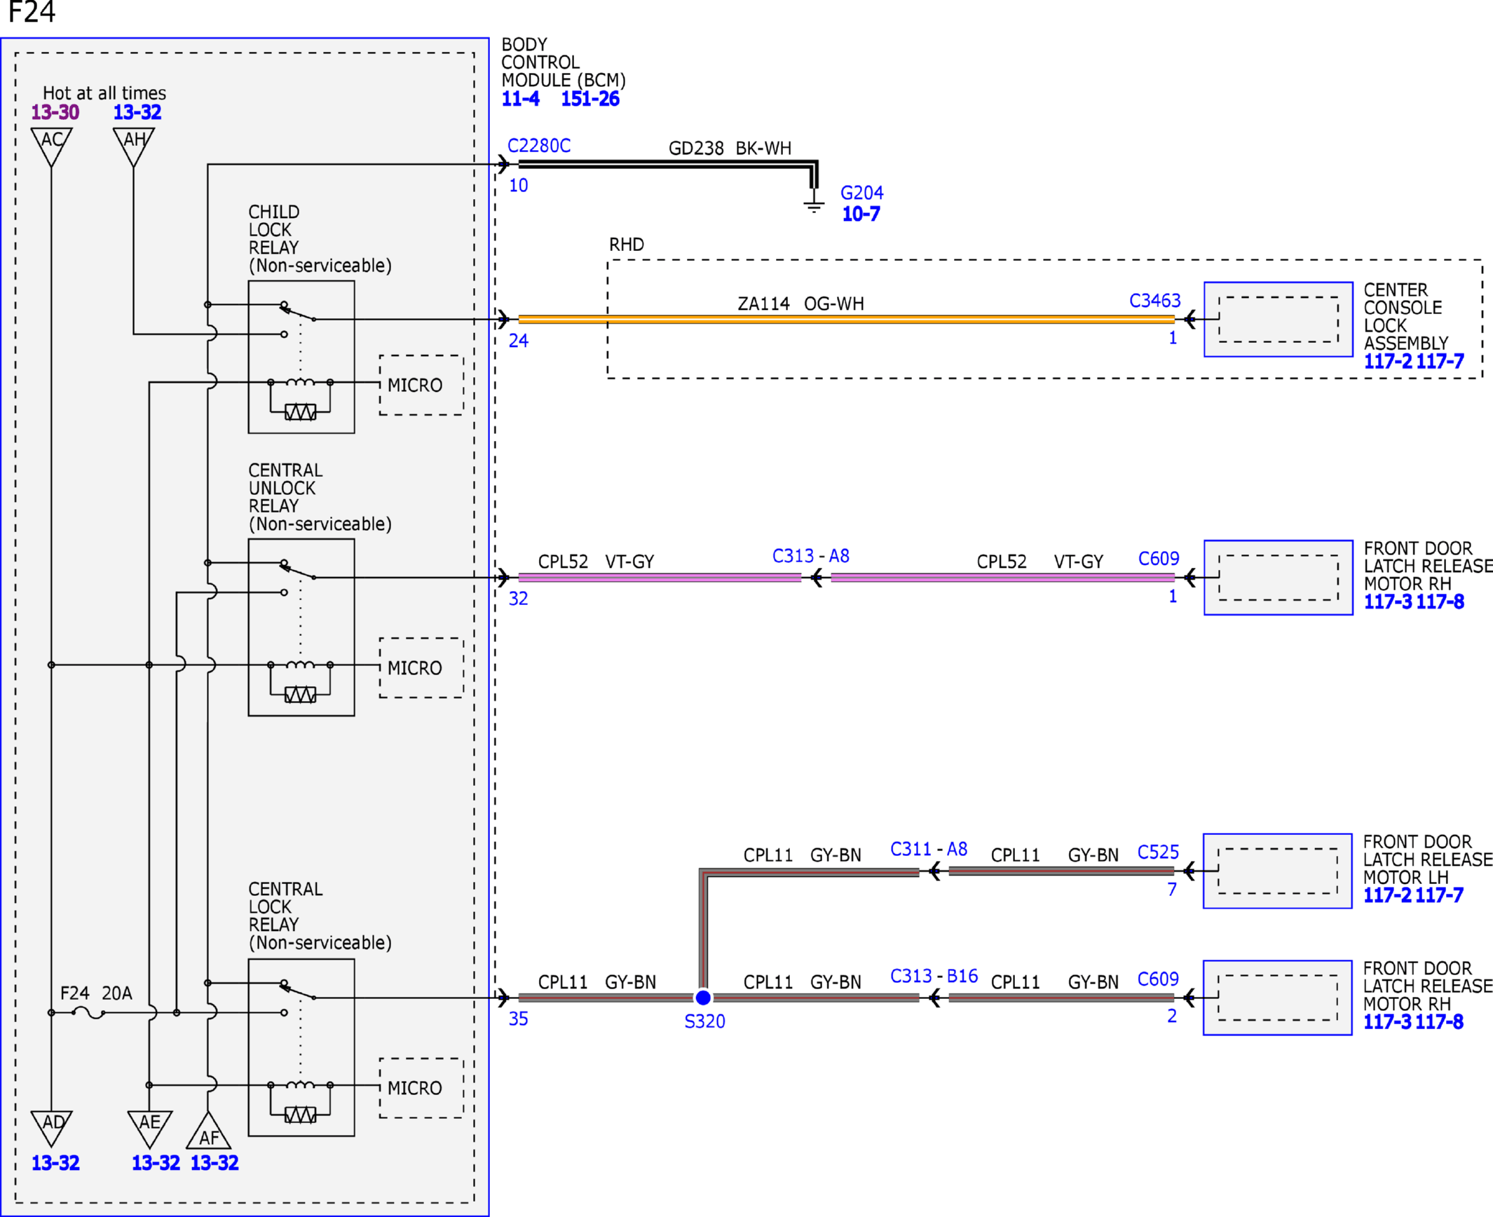Click the Child Lock Relay MICRO box

[421, 385]
